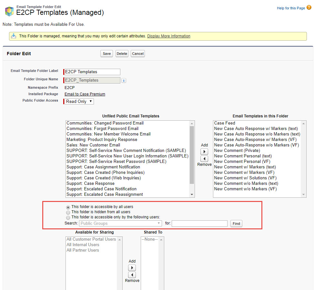Select 'Communities: Changed Password Email' template
Image resolution: width=314 pixels, height=290 pixels.
[105, 123]
